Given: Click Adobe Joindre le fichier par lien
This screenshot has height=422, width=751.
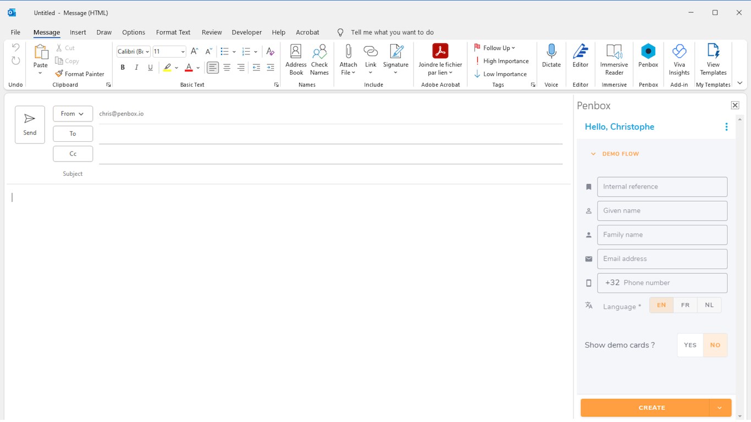Looking at the screenshot, I should coord(440,60).
